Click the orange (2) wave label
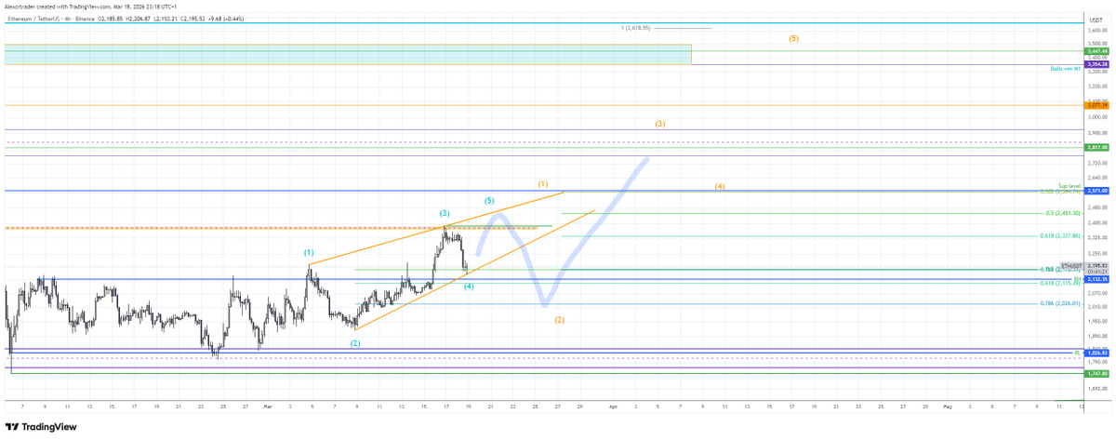 coord(560,320)
